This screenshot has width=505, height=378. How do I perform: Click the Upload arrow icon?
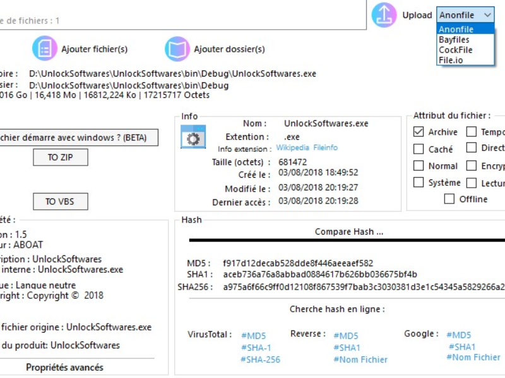pyautogui.click(x=384, y=15)
